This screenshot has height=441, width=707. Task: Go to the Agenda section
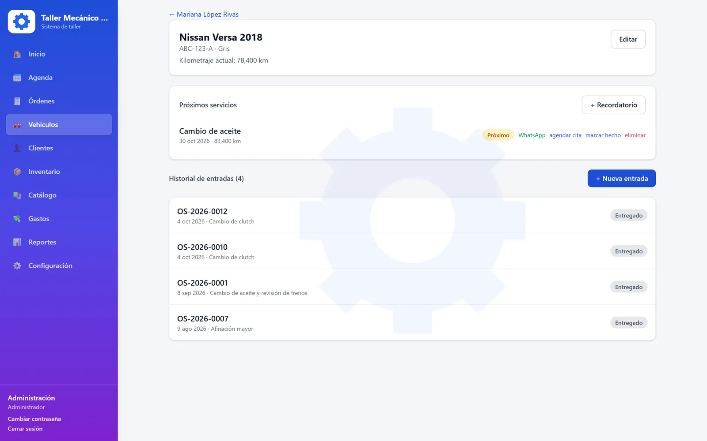59,78
